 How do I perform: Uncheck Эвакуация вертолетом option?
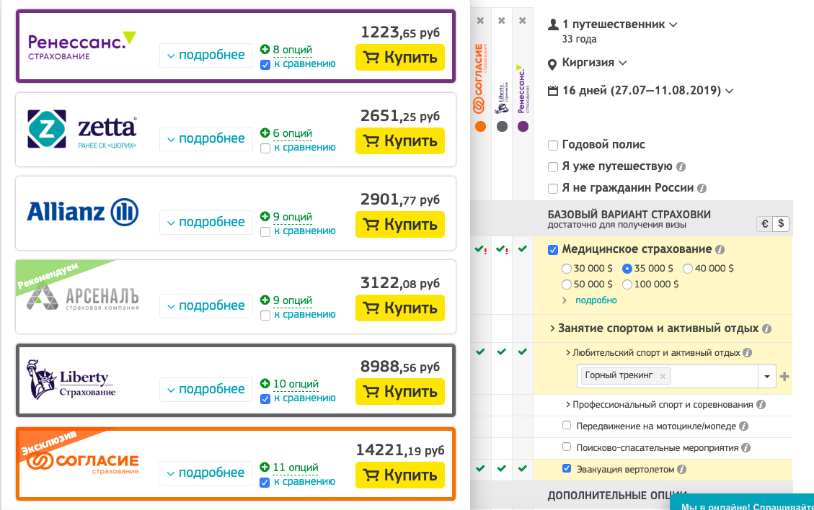[567, 469]
